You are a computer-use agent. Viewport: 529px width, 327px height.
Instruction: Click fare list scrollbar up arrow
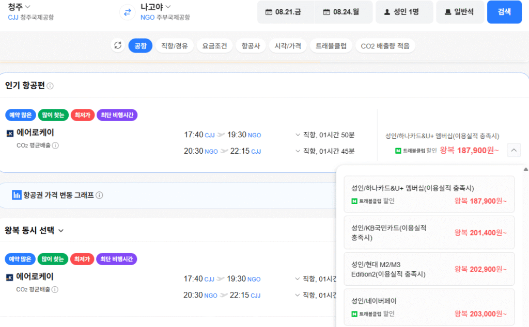click(x=525, y=169)
